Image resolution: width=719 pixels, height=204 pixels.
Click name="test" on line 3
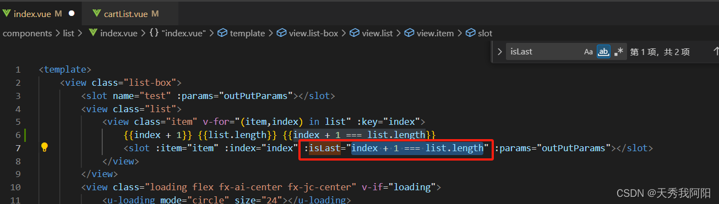[142, 96]
